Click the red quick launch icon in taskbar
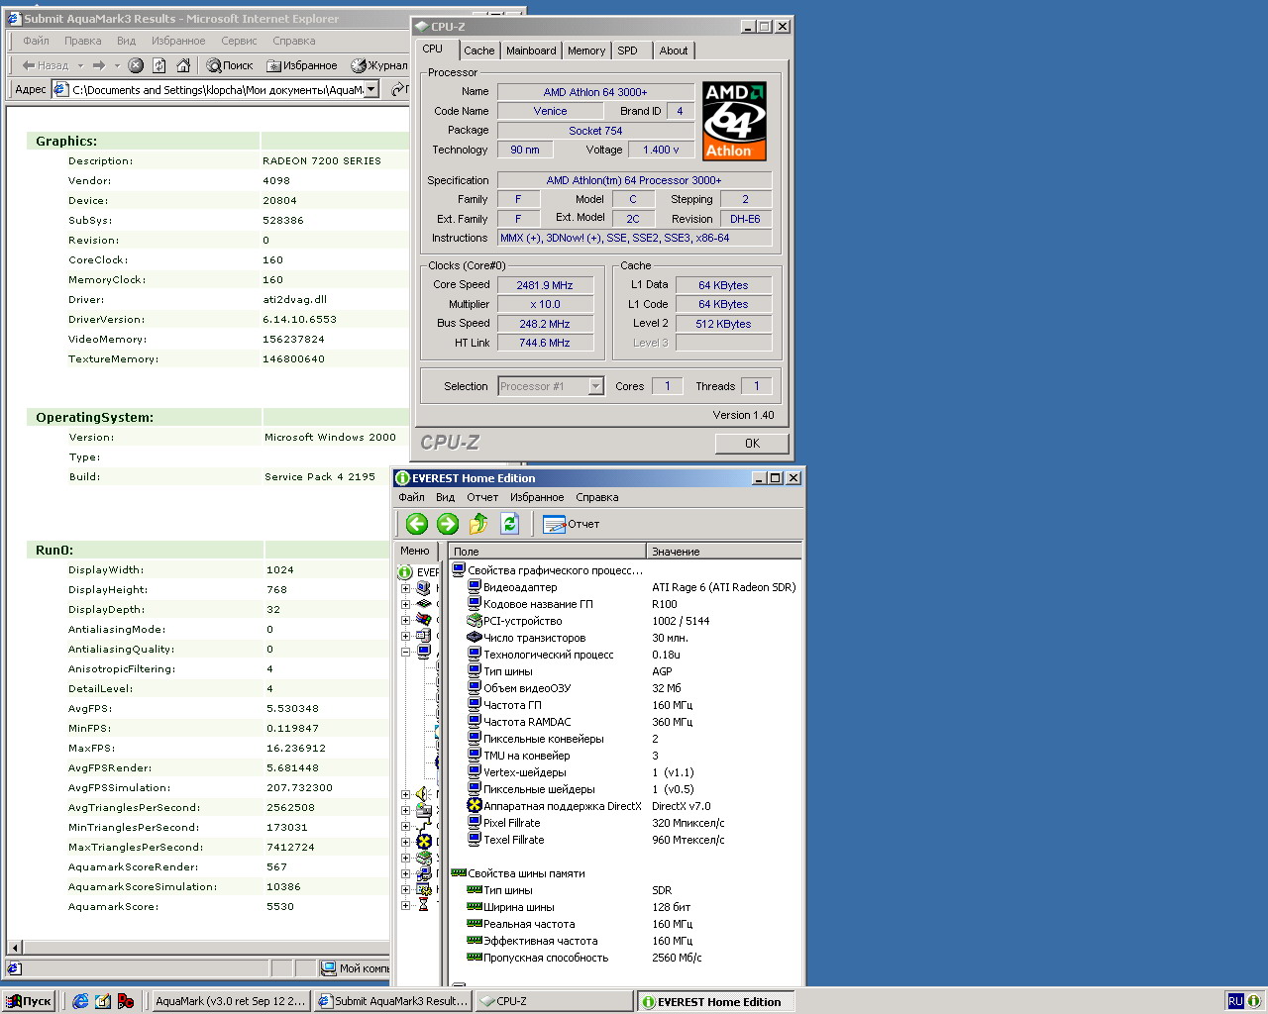 pyautogui.click(x=126, y=1001)
